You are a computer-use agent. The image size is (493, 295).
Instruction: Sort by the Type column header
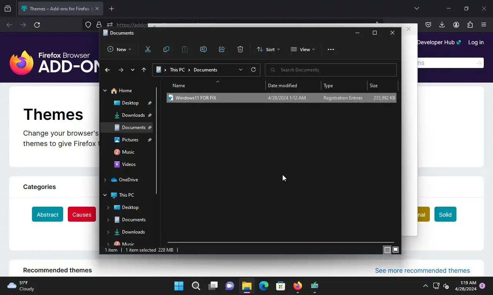pos(344,85)
